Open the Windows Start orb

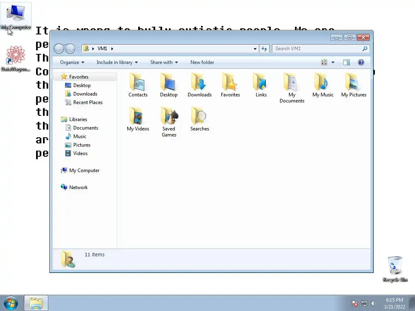coord(11,303)
